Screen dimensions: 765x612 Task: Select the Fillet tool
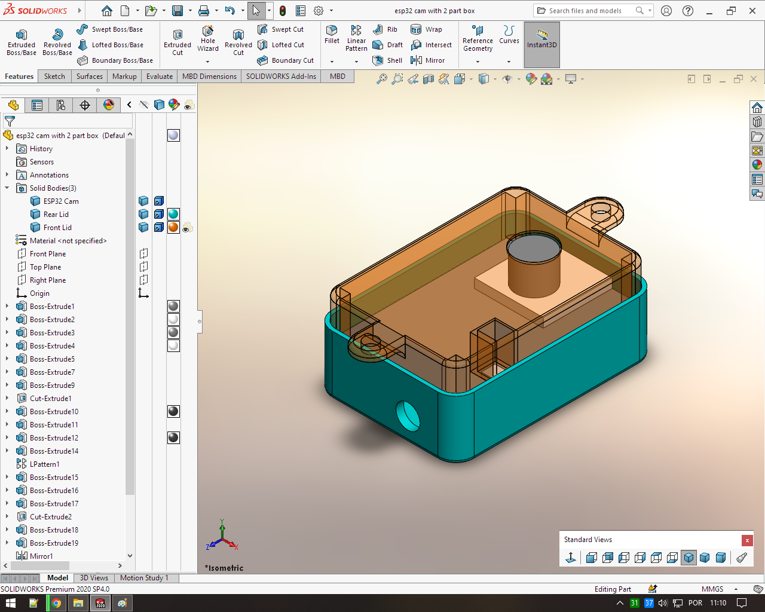pyautogui.click(x=332, y=35)
